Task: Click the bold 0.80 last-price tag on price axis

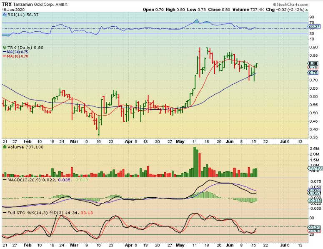Action: (x=313, y=63)
